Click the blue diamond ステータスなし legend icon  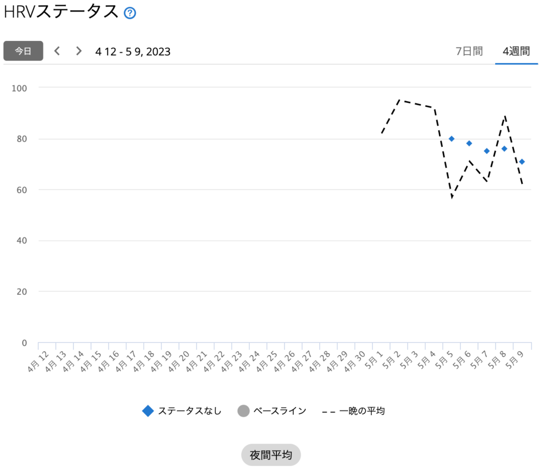148,411
